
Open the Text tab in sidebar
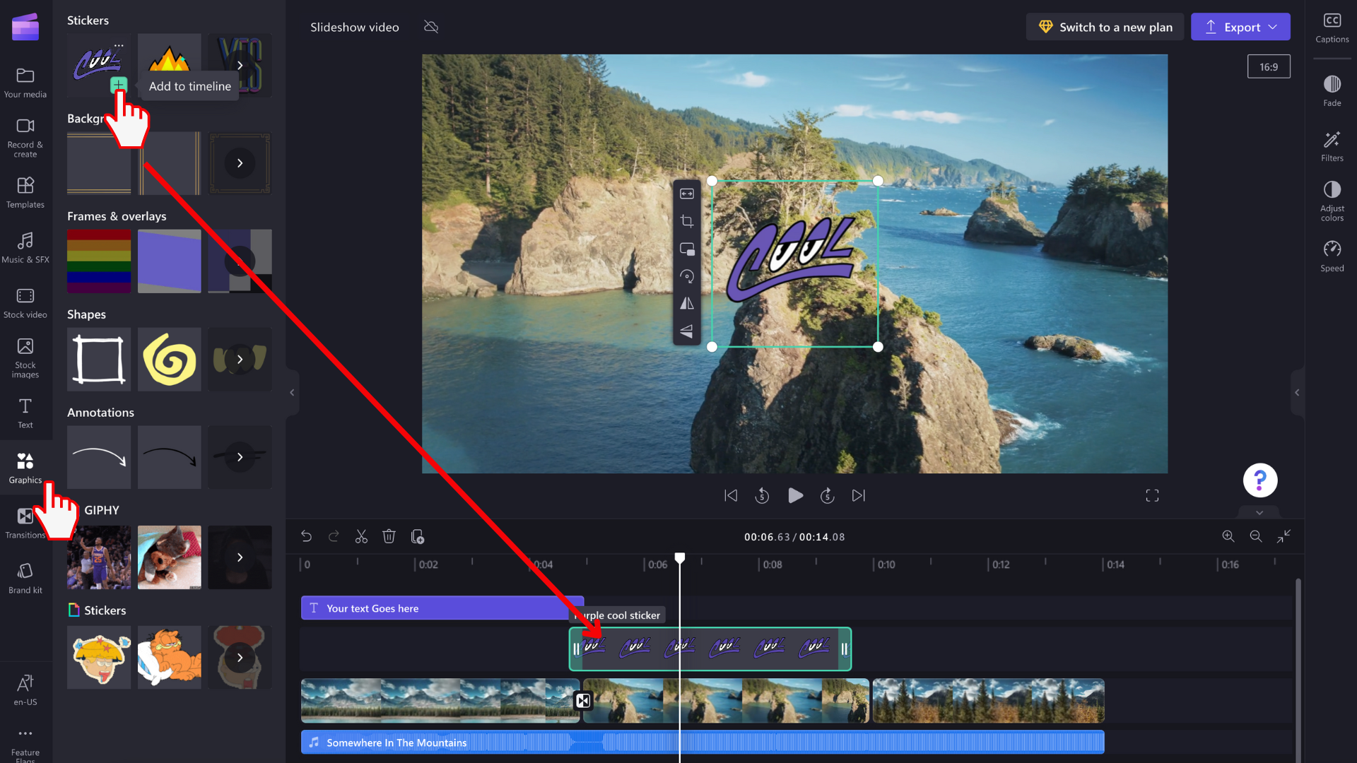tap(25, 413)
